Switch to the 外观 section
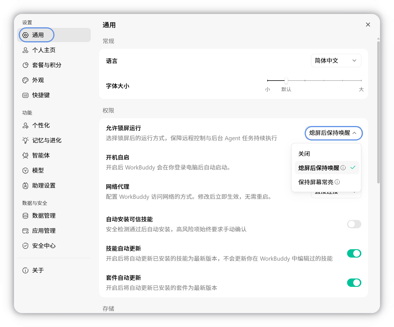Screen dimensions: 394x327 (x=54, y=80)
